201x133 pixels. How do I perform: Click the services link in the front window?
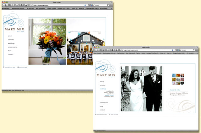point(103,85)
